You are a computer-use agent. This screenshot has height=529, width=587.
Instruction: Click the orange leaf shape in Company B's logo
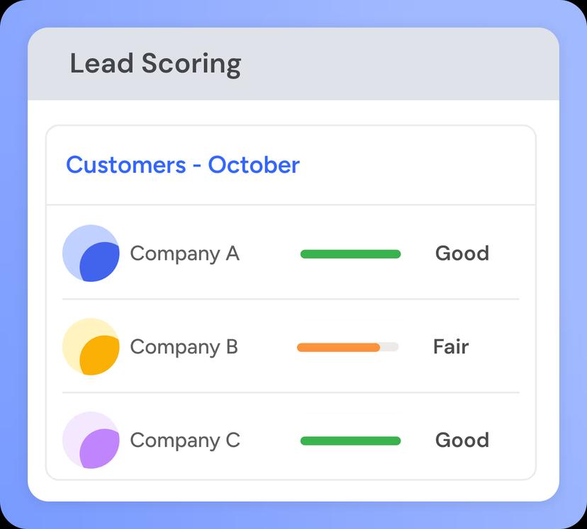click(x=99, y=355)
